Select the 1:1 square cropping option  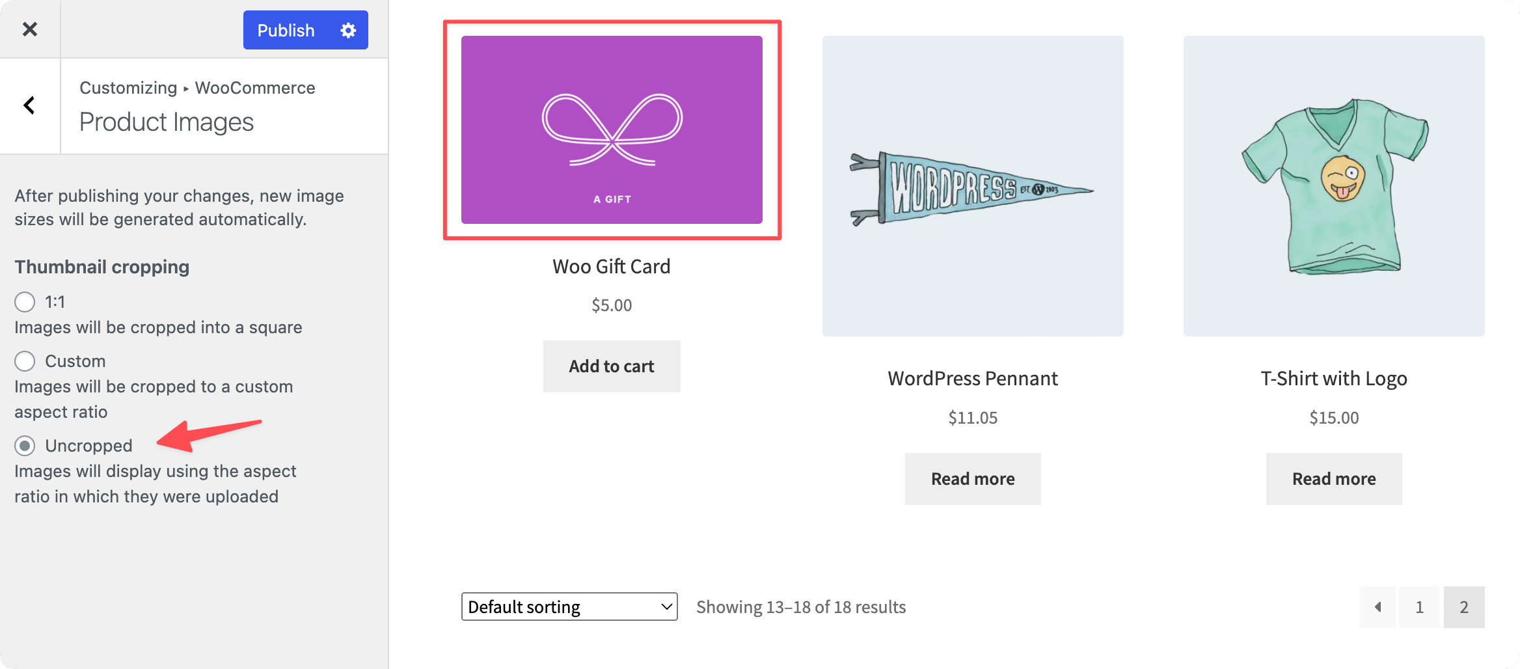pos(25,302)
